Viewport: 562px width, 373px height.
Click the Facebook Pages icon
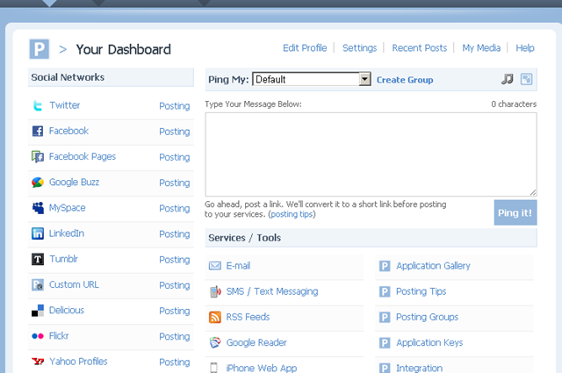(x=38, y=156)
